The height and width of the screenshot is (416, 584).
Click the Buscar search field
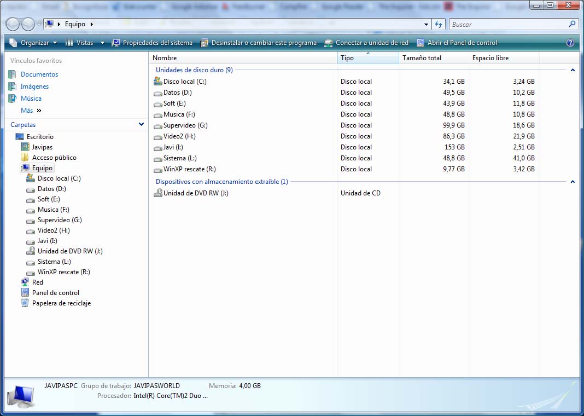(509, 24)
